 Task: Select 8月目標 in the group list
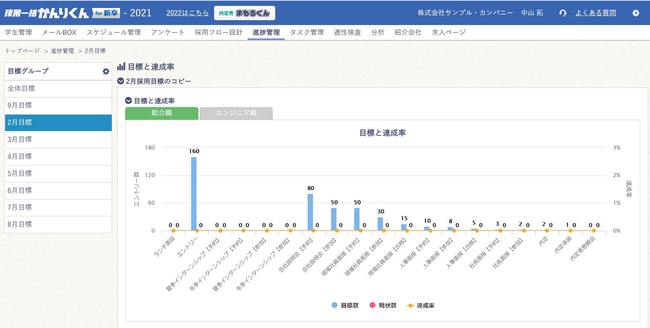(x=58, y=225)
